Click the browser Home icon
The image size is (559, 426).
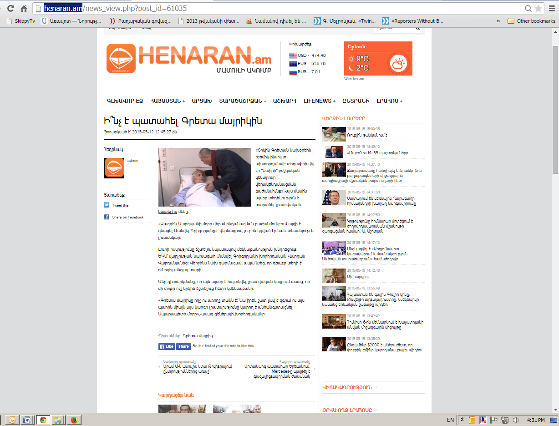point(24,8)
